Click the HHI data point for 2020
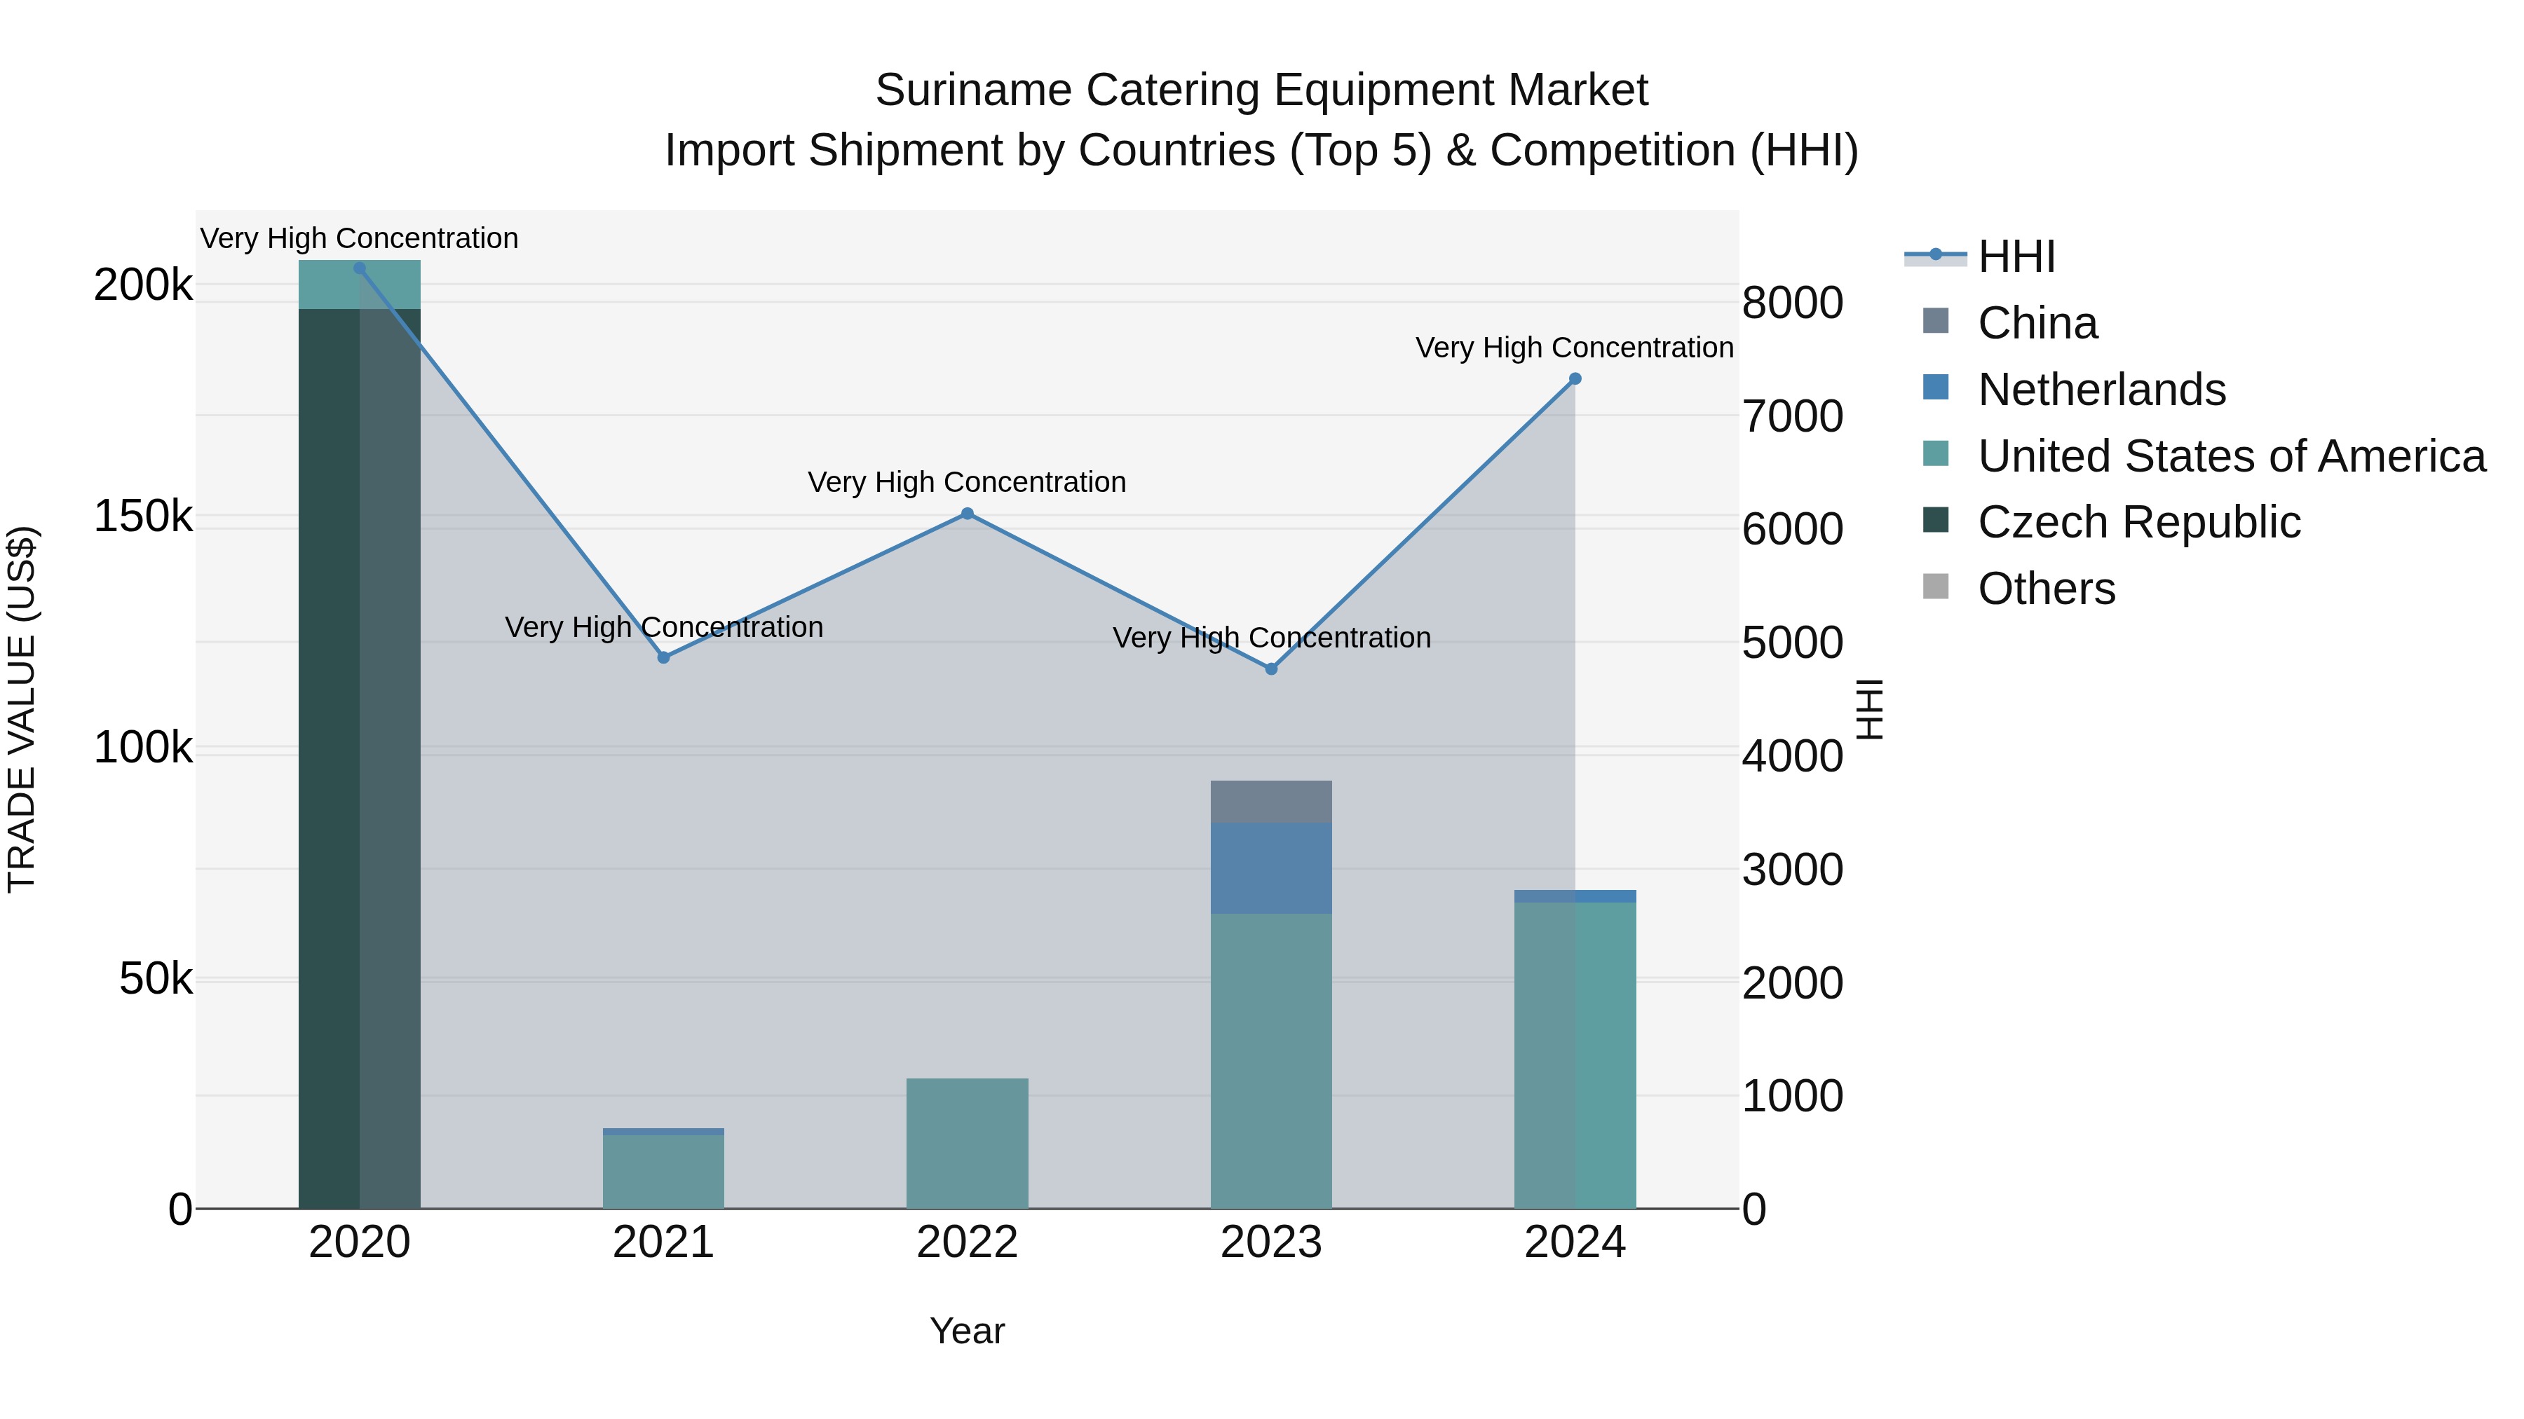Viewport: 2524px width, 1419px height. [x=360, y=268]
